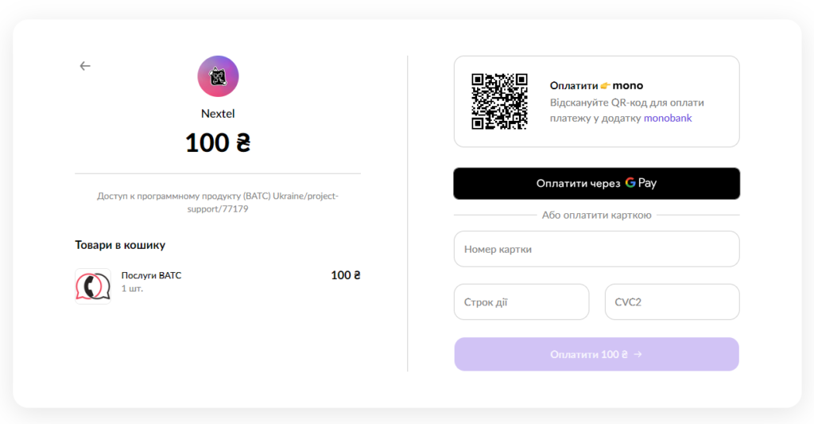
Task: Select the Послуги ВАТС item name
Action: (151, 275)
